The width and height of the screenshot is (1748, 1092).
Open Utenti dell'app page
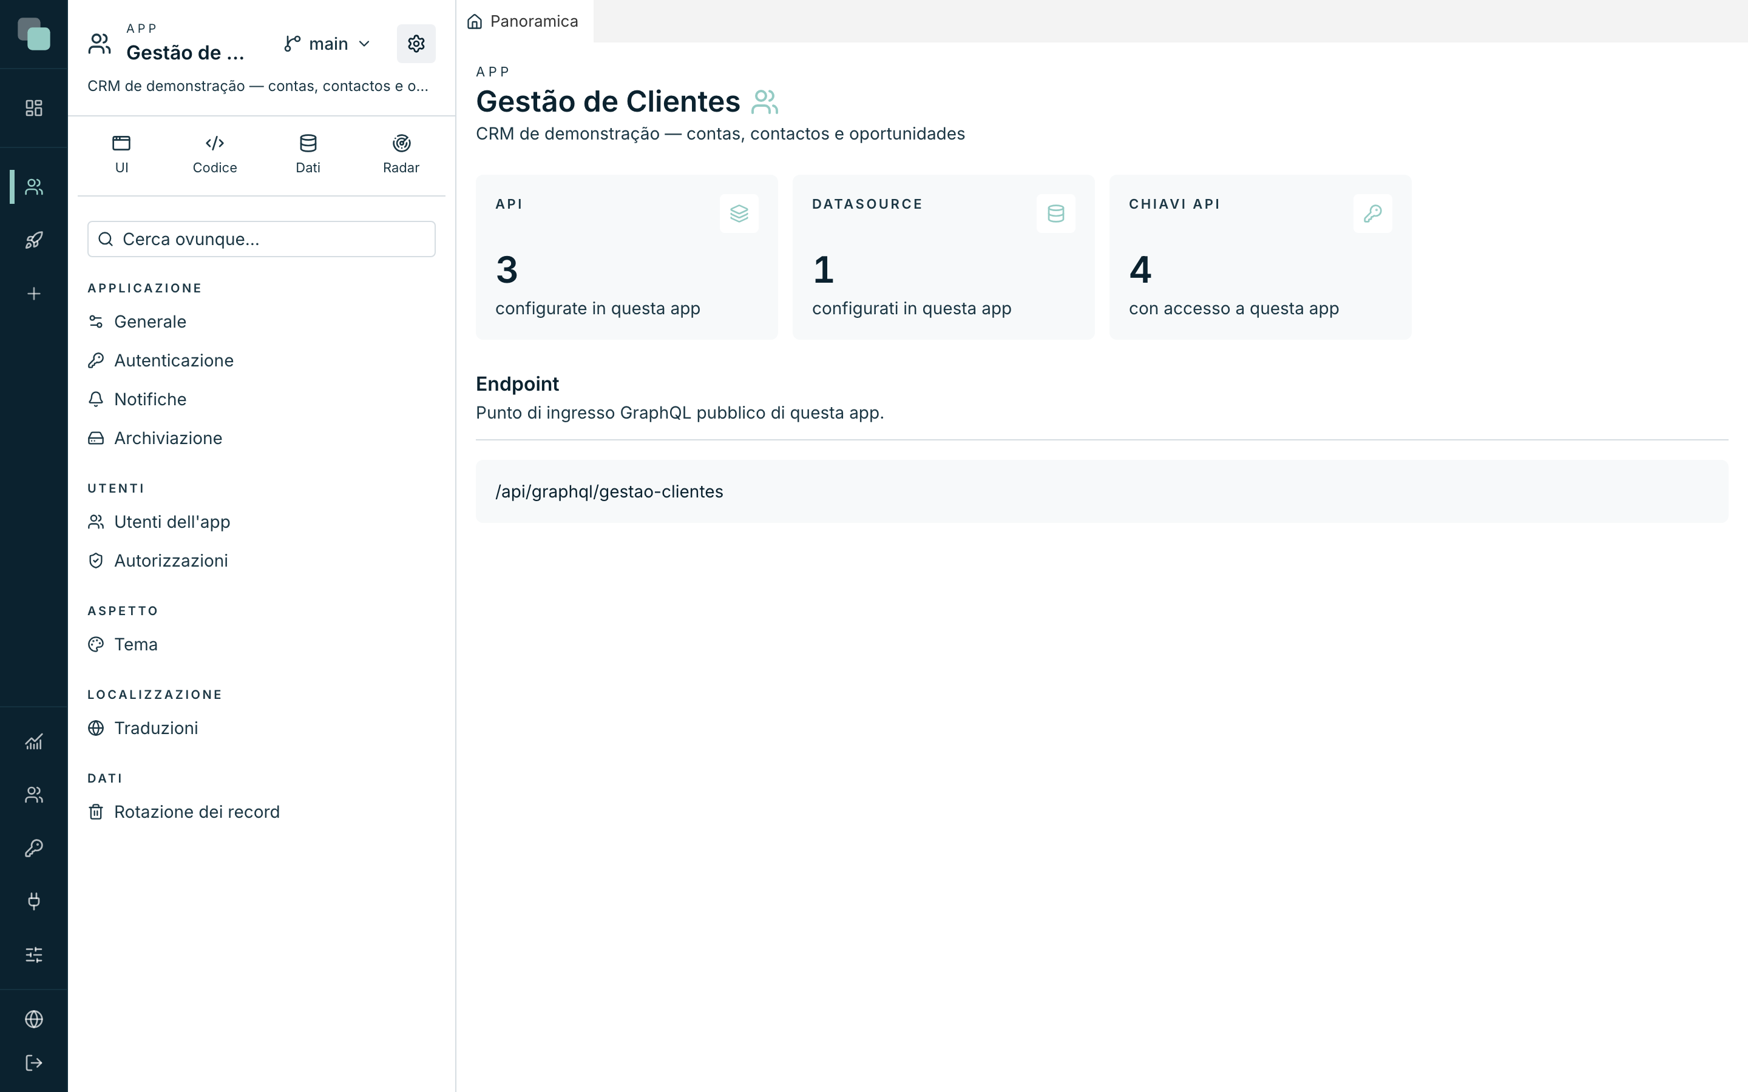pos(262,522)
